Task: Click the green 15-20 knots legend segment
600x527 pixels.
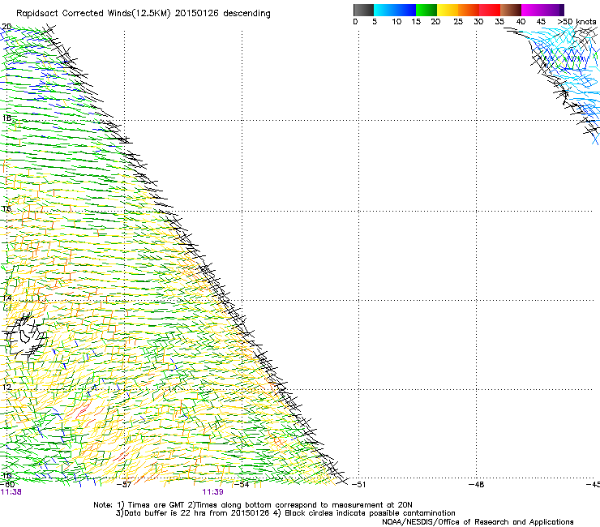Action: coord(426,10)
